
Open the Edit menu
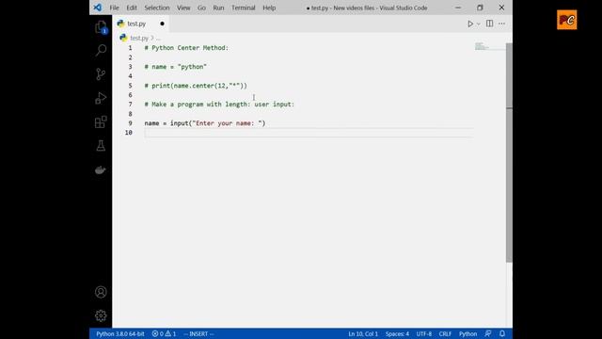[x=132, y=8]
